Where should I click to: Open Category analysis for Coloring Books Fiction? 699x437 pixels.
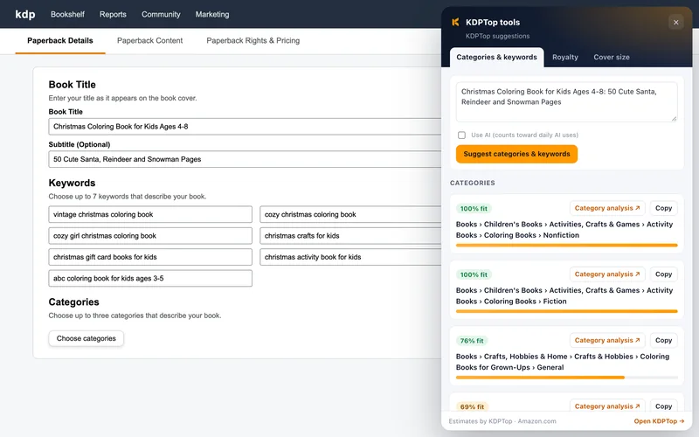point(607,274)
